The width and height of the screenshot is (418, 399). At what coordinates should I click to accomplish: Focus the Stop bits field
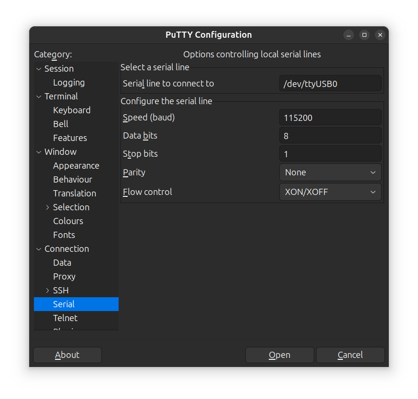coord(330,154)
